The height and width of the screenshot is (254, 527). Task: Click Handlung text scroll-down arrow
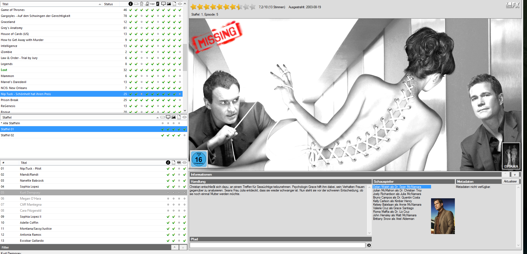pyautogui.click(x=369, y=233)
